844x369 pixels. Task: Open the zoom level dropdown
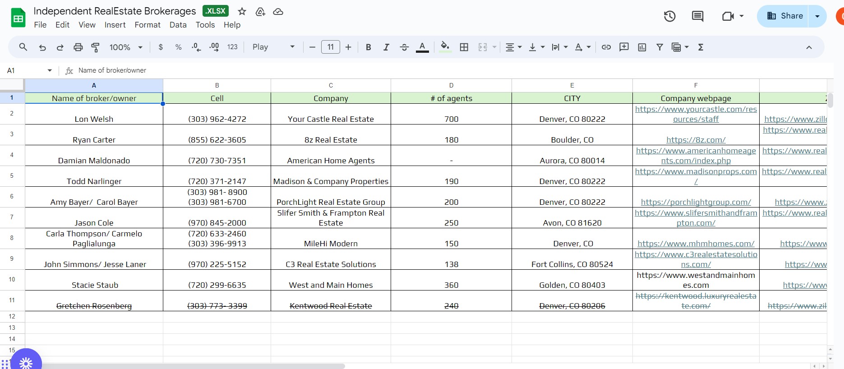click(126, 47)
